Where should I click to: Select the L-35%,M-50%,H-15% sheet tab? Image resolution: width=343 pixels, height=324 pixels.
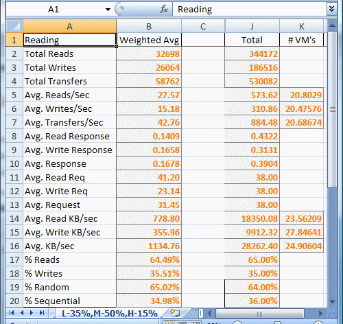(x=110, y=313)
